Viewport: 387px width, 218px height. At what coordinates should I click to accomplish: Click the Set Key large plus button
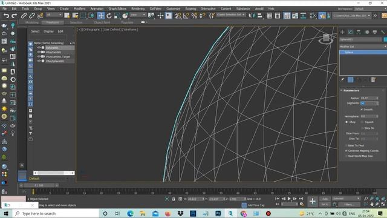(x=313, y=201)
